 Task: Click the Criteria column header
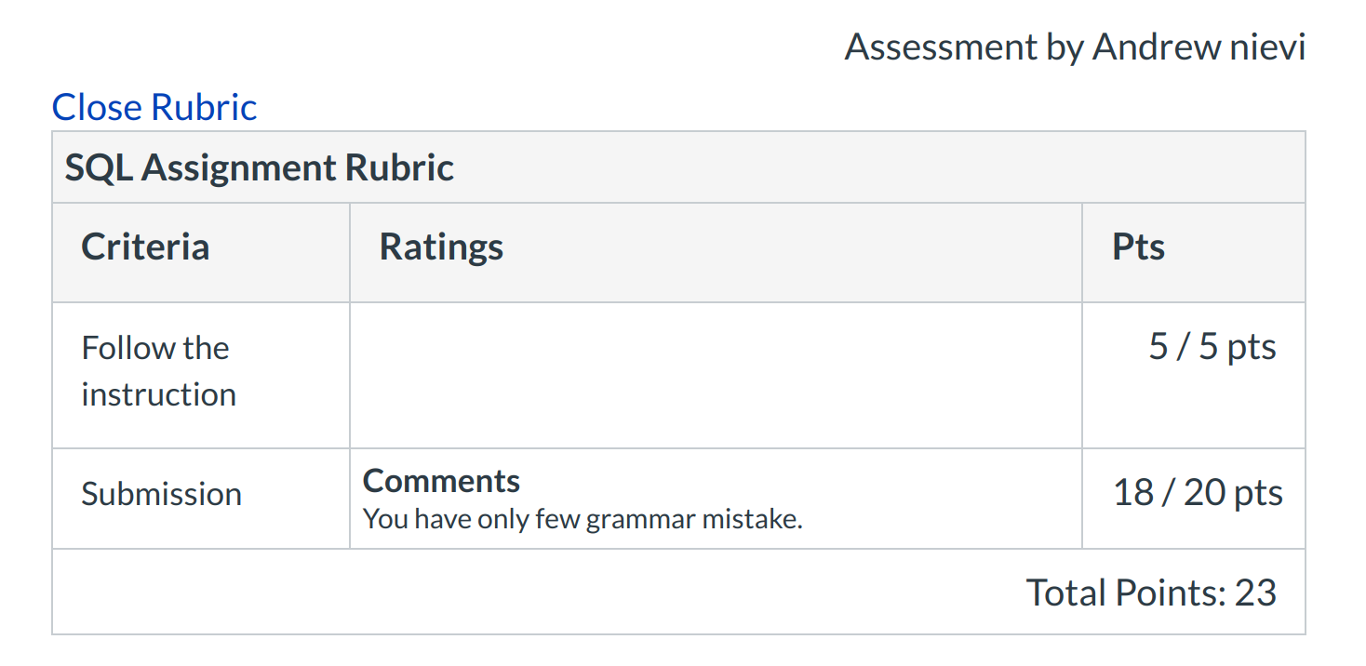(145, 246)
